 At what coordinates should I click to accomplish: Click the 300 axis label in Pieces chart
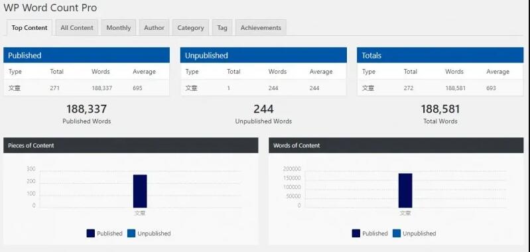pos(31,169)
